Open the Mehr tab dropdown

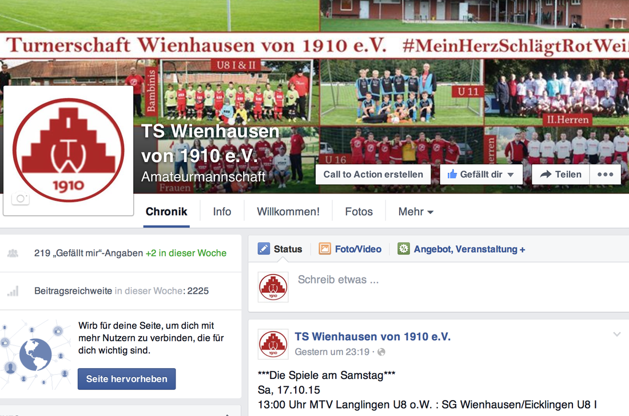coord(416,211)
